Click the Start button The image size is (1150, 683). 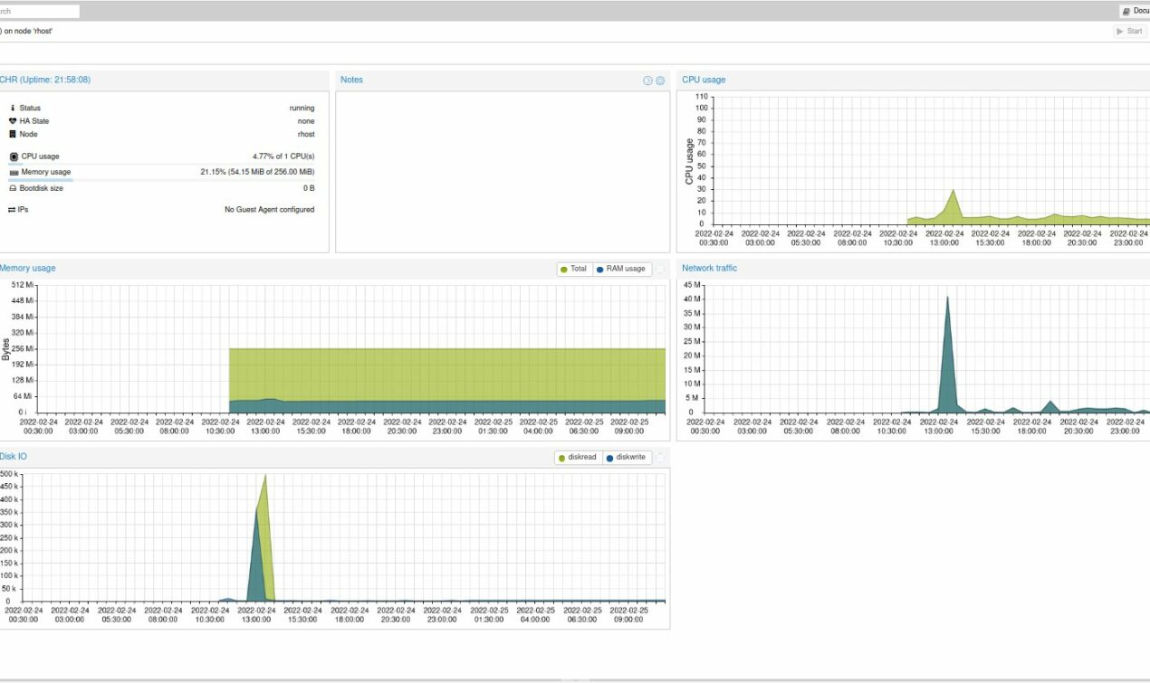click(1129, 32)
